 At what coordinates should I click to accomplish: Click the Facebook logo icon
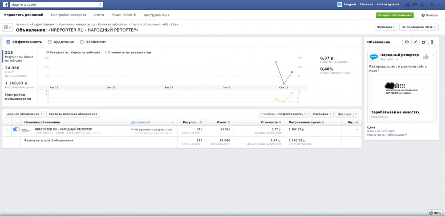point(5,4)
